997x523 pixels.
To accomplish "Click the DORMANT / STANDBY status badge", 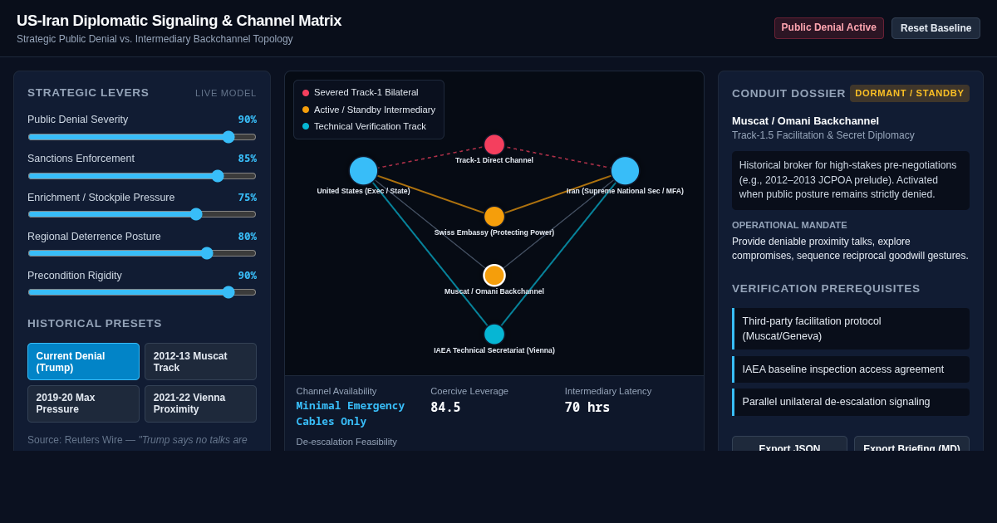I will pos(910,93).
